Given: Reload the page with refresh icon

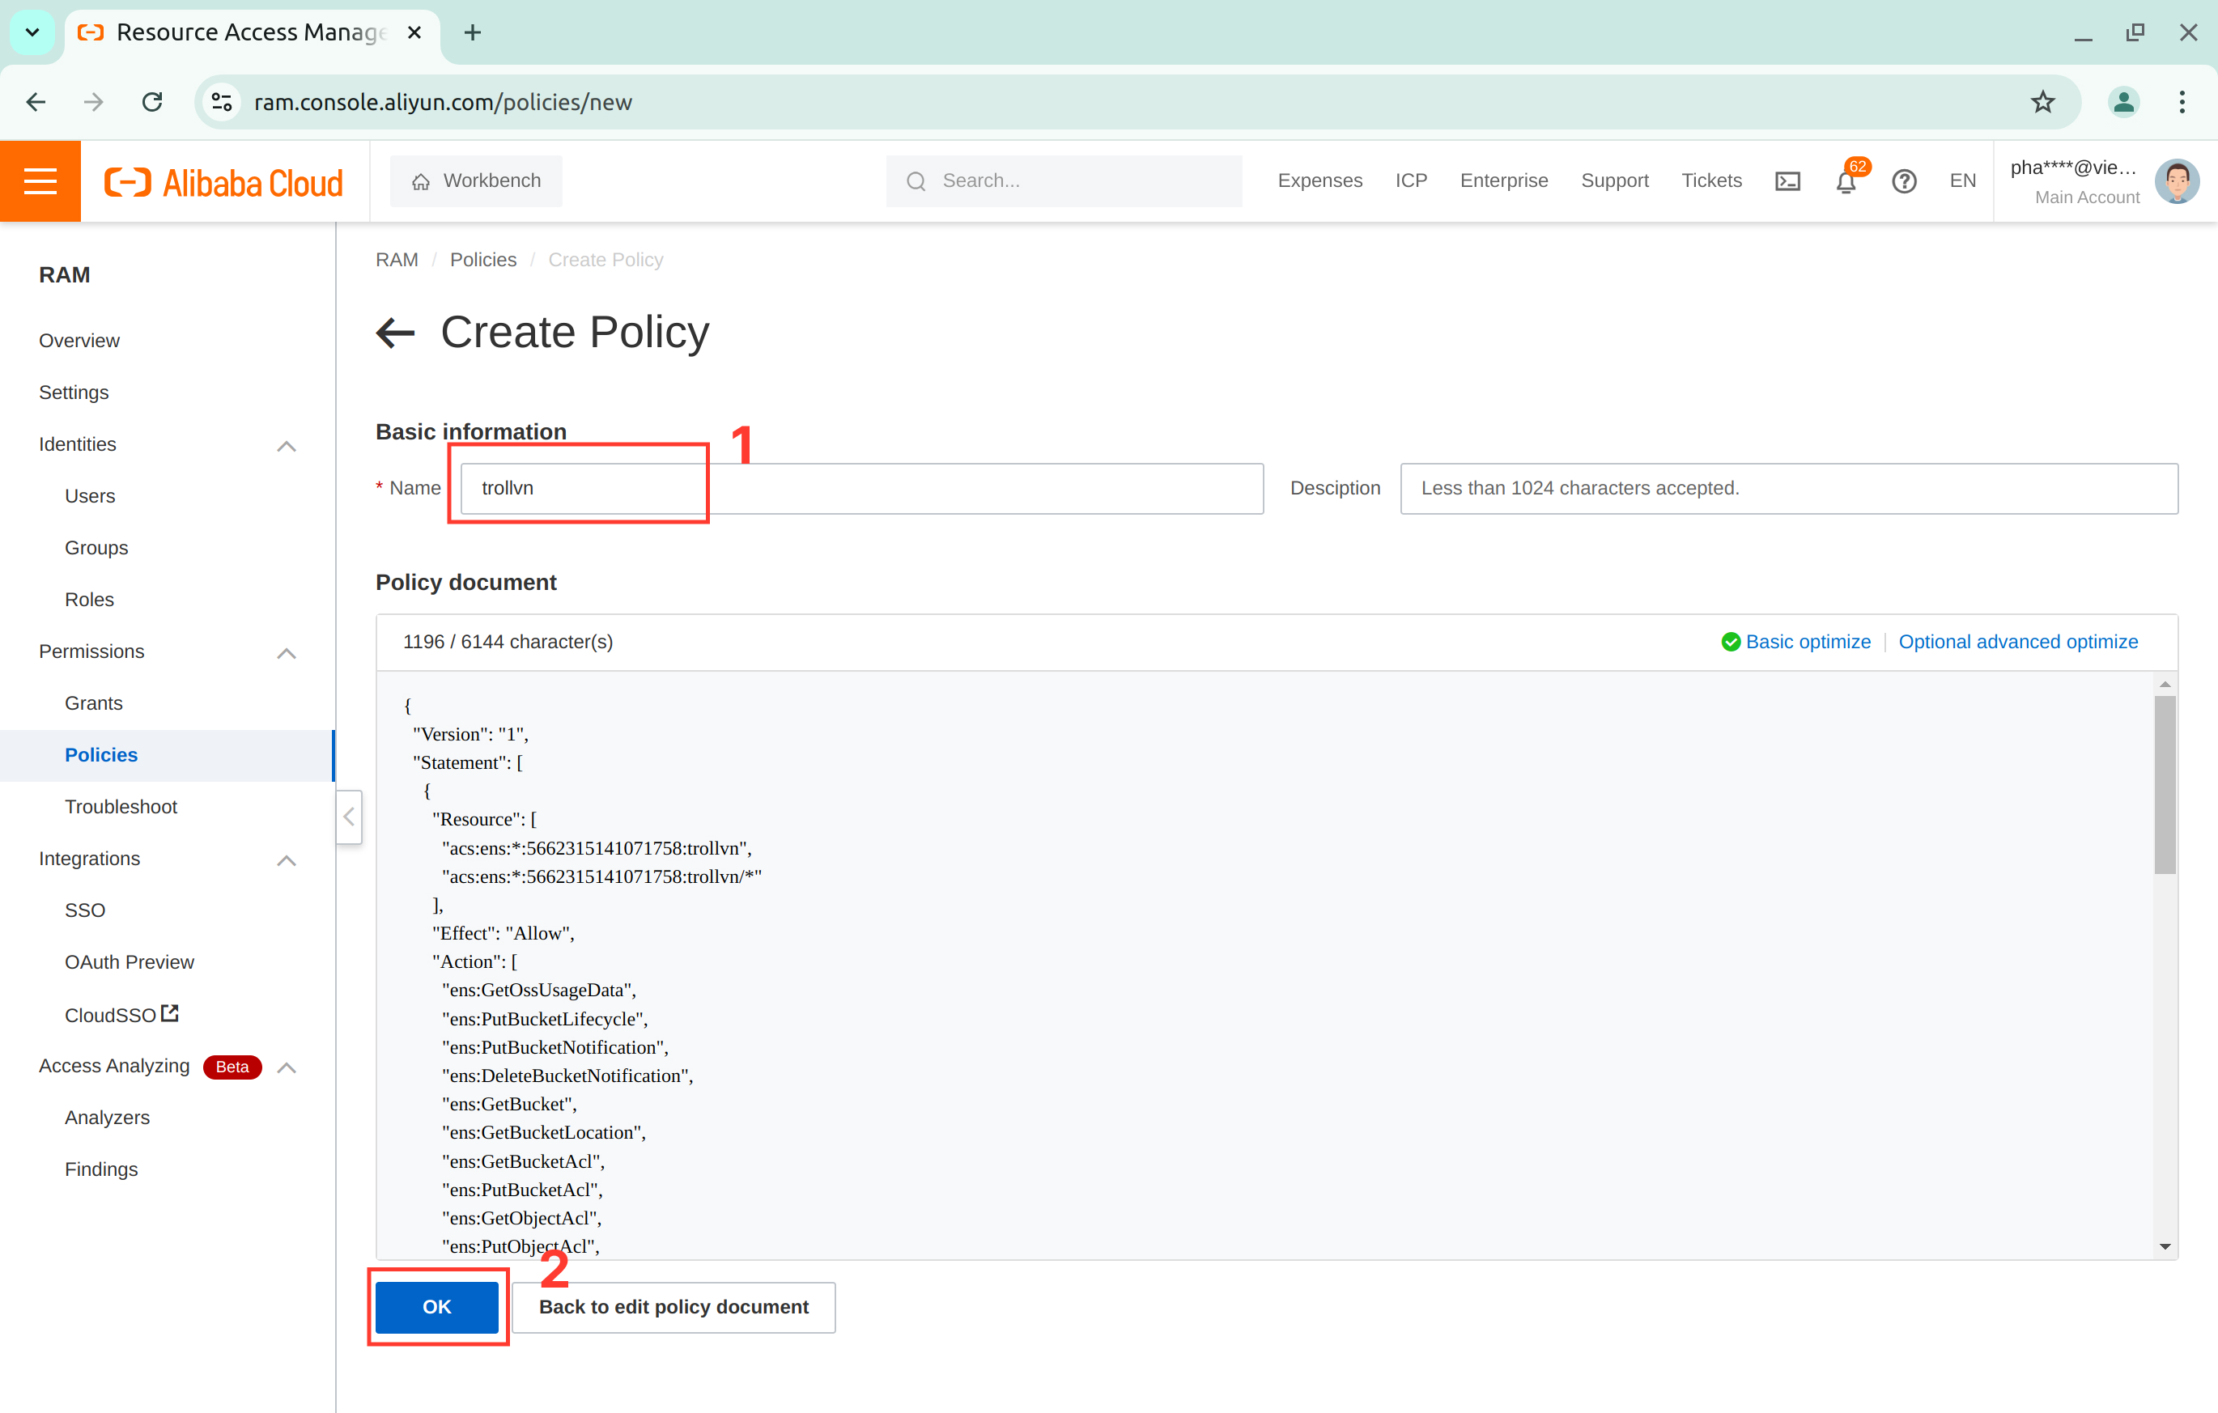Looking at the screenshot, I should (x=153, y=101).
